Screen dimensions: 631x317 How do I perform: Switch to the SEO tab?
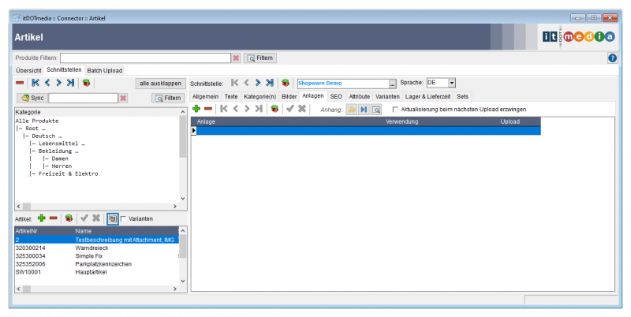point(336,95)
